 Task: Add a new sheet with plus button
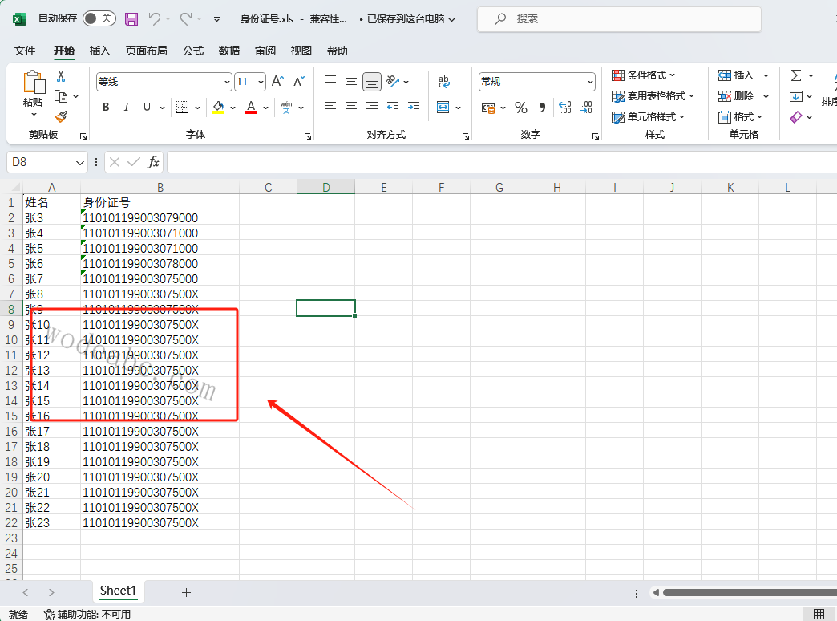pos(187,592)
